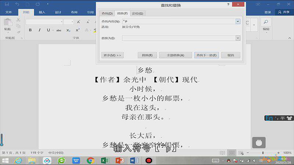The height and width of the screenshot is (165, 294).
Task: Open Internet Explorer from taskbar
Action: tap(18, 161)
